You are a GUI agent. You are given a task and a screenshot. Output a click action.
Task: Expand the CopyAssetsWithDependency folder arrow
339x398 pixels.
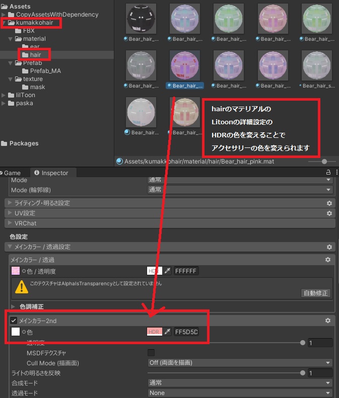(x=4, y=15)
